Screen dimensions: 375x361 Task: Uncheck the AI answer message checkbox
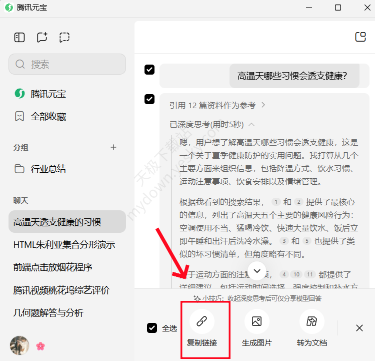(x=149, y=99)
